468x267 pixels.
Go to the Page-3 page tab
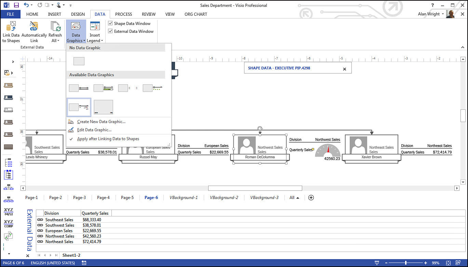pyautogui.click(x=79, y=198)
